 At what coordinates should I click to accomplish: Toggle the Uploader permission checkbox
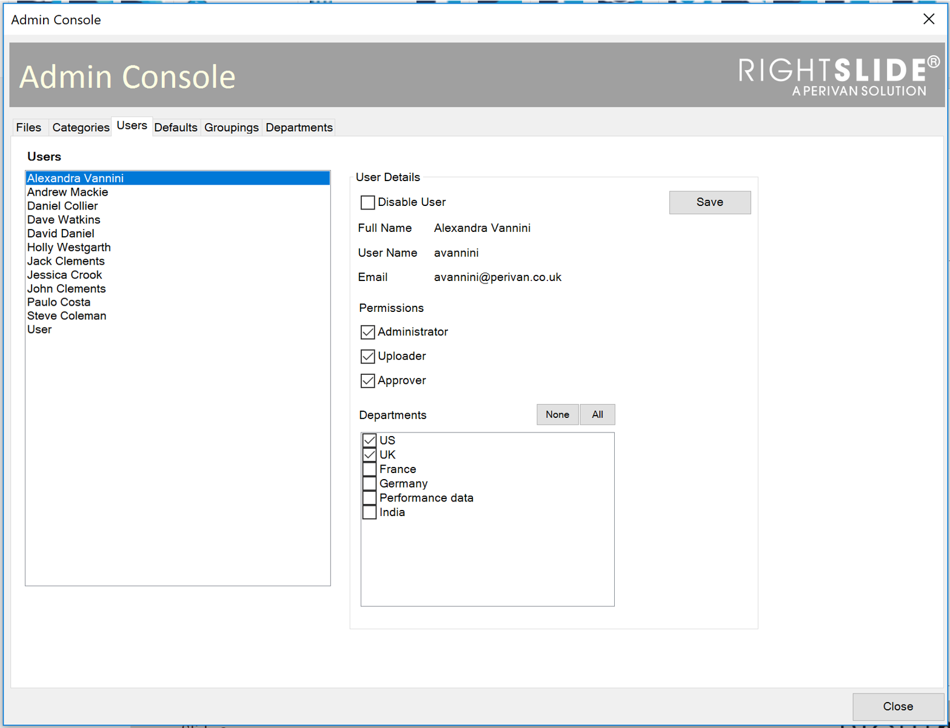[367, 356]
